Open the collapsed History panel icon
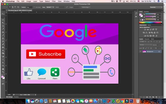The height and width of the screenshot is (104, 166). click(x=136, y=13)
